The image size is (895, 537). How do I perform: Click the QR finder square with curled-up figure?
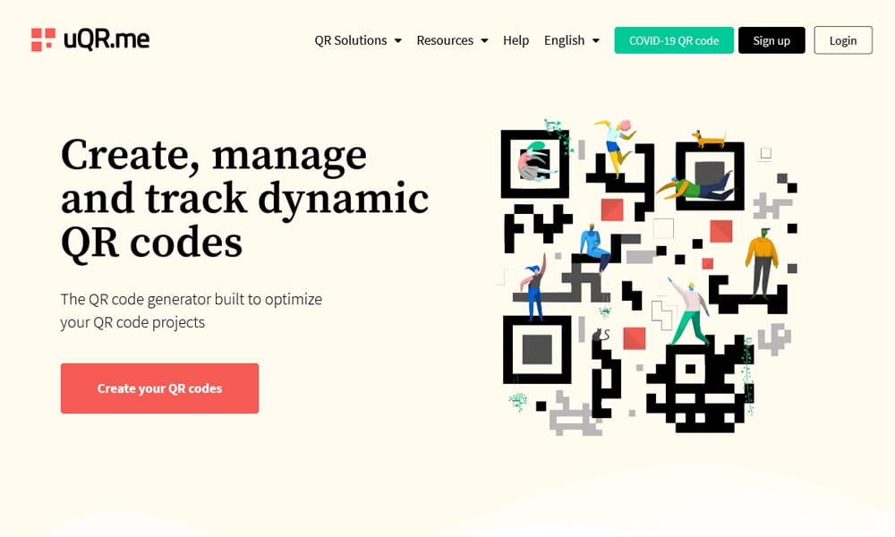coord(535,165)
